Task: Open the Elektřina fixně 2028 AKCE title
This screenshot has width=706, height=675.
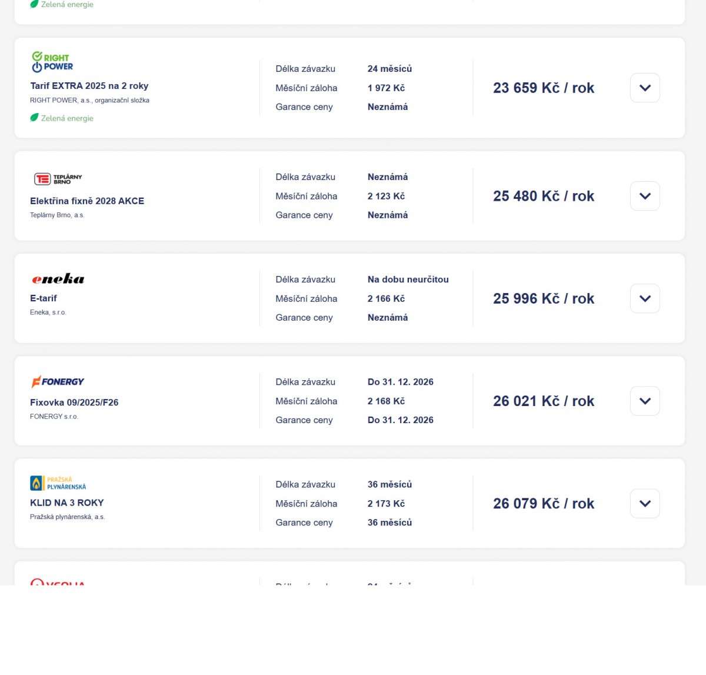Action: (x=87, y=201)
